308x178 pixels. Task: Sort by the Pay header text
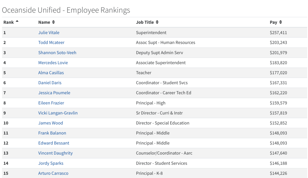[x=273, y=22]
